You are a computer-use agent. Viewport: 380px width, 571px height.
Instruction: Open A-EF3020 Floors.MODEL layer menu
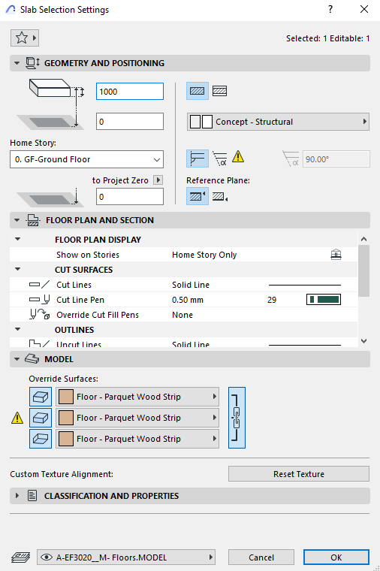[x=126, y=557]
